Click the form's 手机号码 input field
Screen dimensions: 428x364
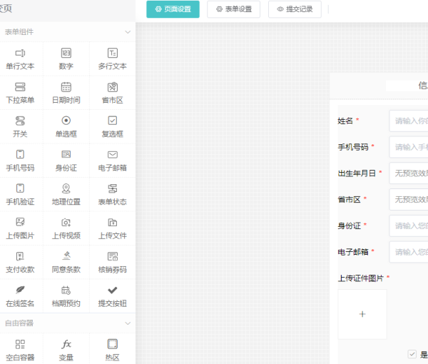point(409,147)
